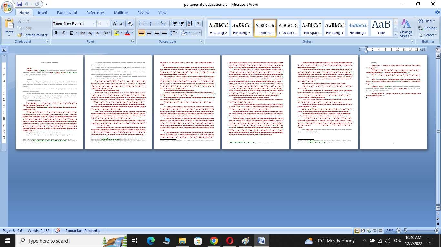This screenshot has width=441, height=250.
Task: Apply the Heading 1 style
Action: pyautogui.click(x=334, y=28)
